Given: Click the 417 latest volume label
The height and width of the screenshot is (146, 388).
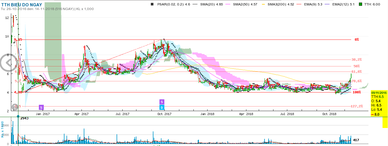Looking at the screenshot, I should point(356,140).
